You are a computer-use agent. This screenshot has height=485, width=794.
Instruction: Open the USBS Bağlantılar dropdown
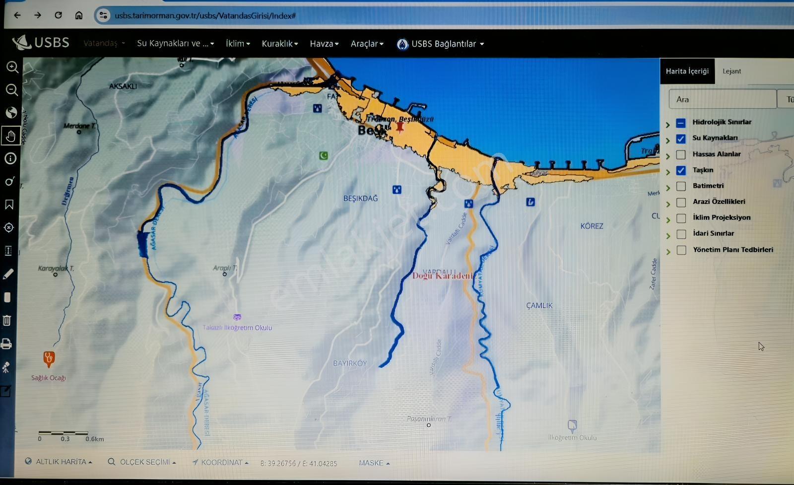pos(440,44)
